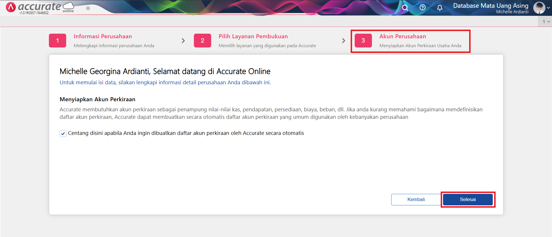Expand the user account dropdown arrow

click(x=548, y=8)
